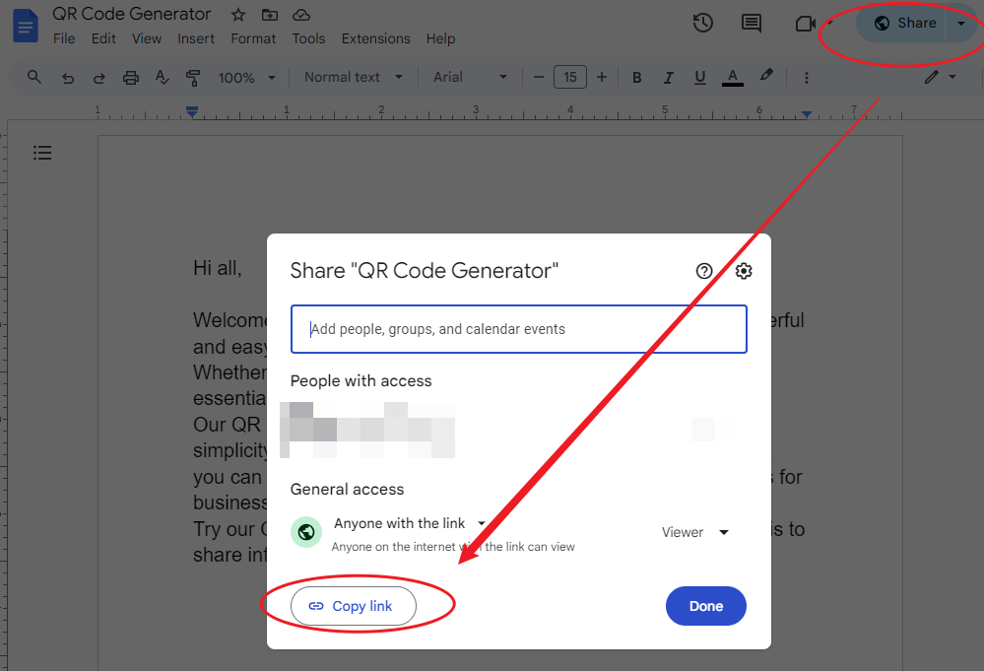Click the Google Docs home icon
This screenshot has height=671, width=984.
(26, 26)
